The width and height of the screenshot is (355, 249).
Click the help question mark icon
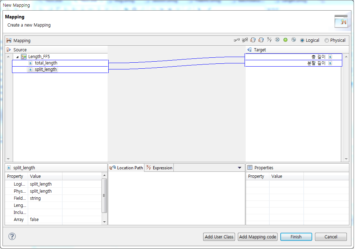click(12, 236)
